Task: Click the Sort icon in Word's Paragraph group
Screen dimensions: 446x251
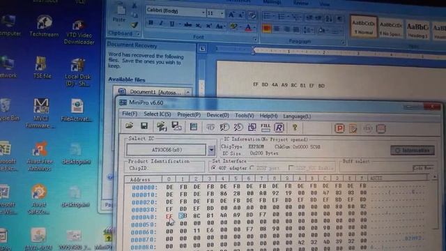Action: click(x=329, y=19)
